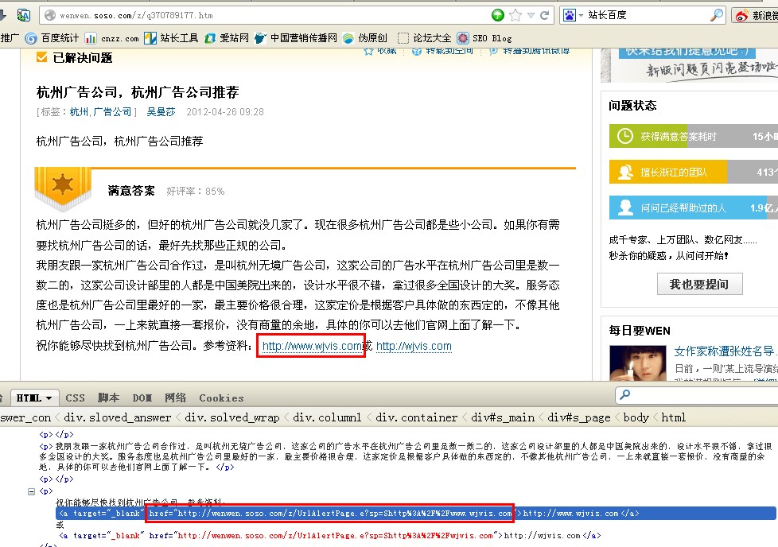
Task: Click the green page-load arrow icon
Action: tap(498, 14)
